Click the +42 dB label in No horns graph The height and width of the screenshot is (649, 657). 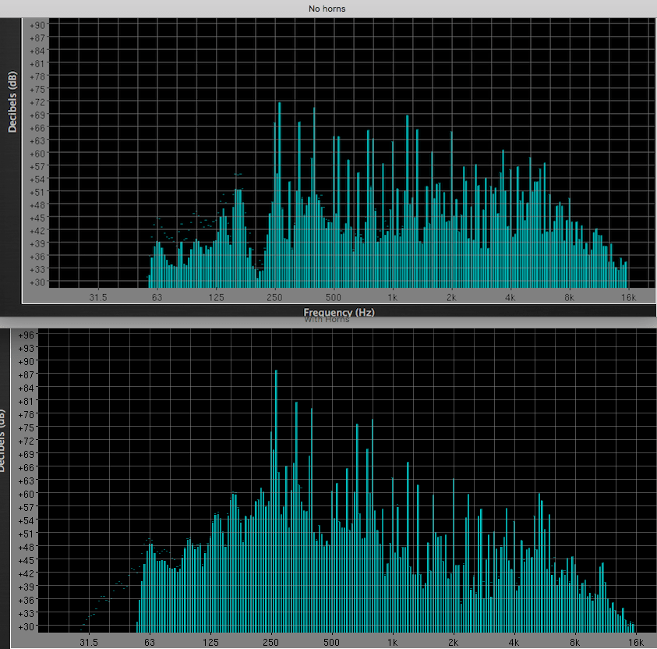(37, 231)
